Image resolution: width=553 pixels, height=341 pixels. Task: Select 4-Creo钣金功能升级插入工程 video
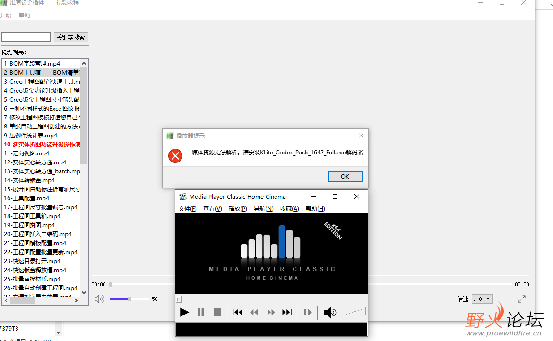pyautogui.click(x=41, y=91)
